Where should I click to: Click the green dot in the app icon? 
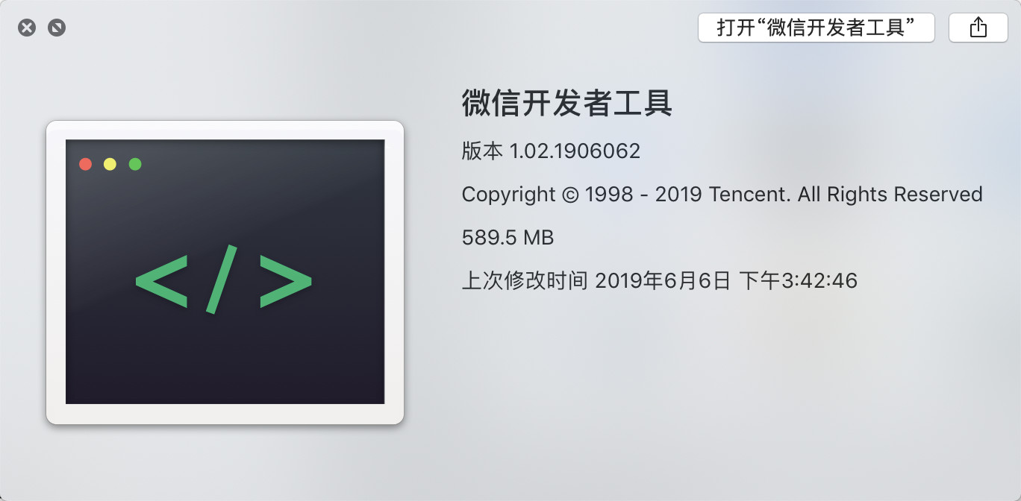coord(135,164)
